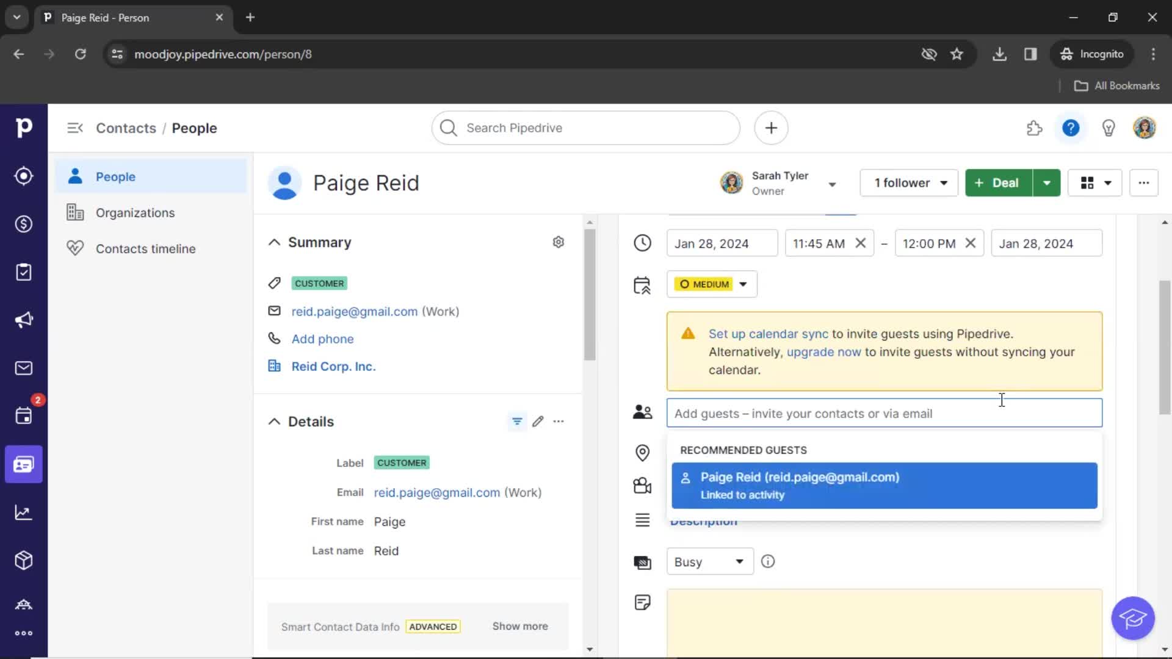Select the Deals icon in left sidebar
Viewport: 1172px width, 659px height.
23,224
